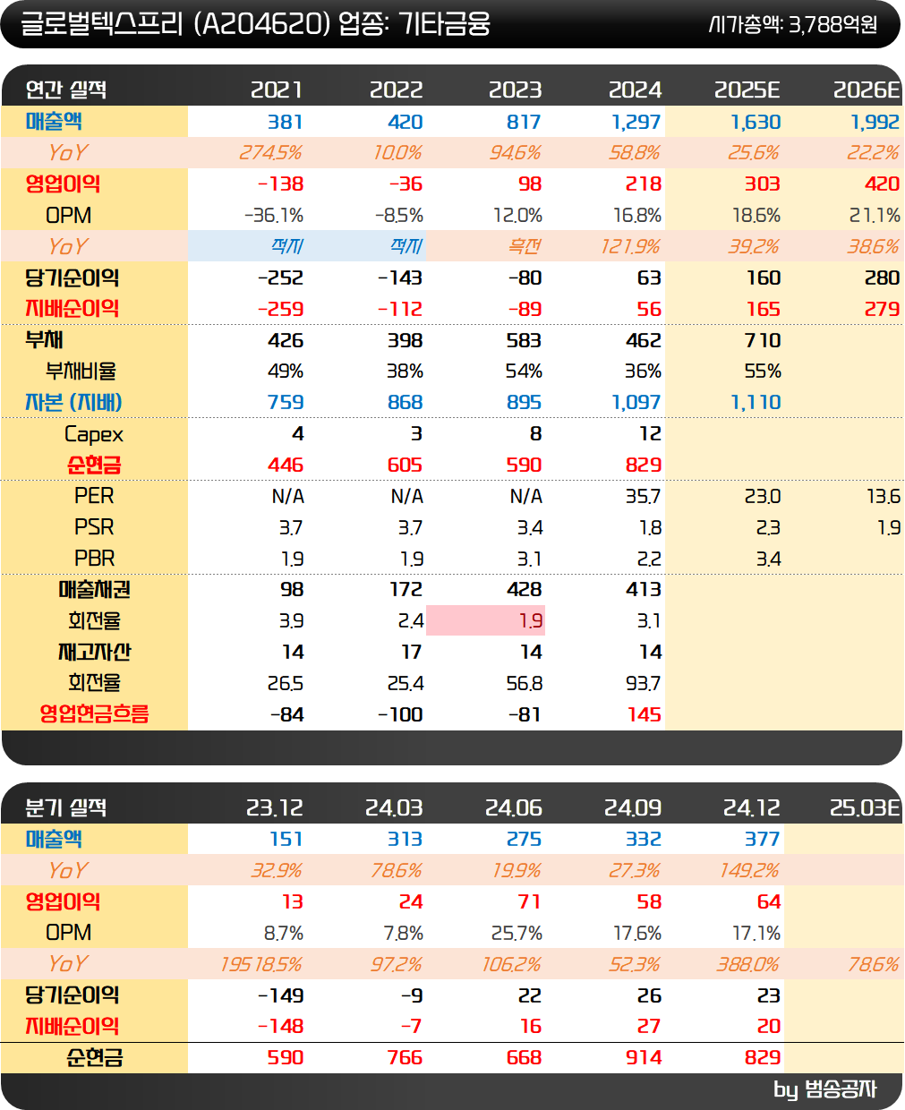Viewport: 905px width, 1110px height.
Task: Click the Capex value 12
Action: tap(650, 433)
